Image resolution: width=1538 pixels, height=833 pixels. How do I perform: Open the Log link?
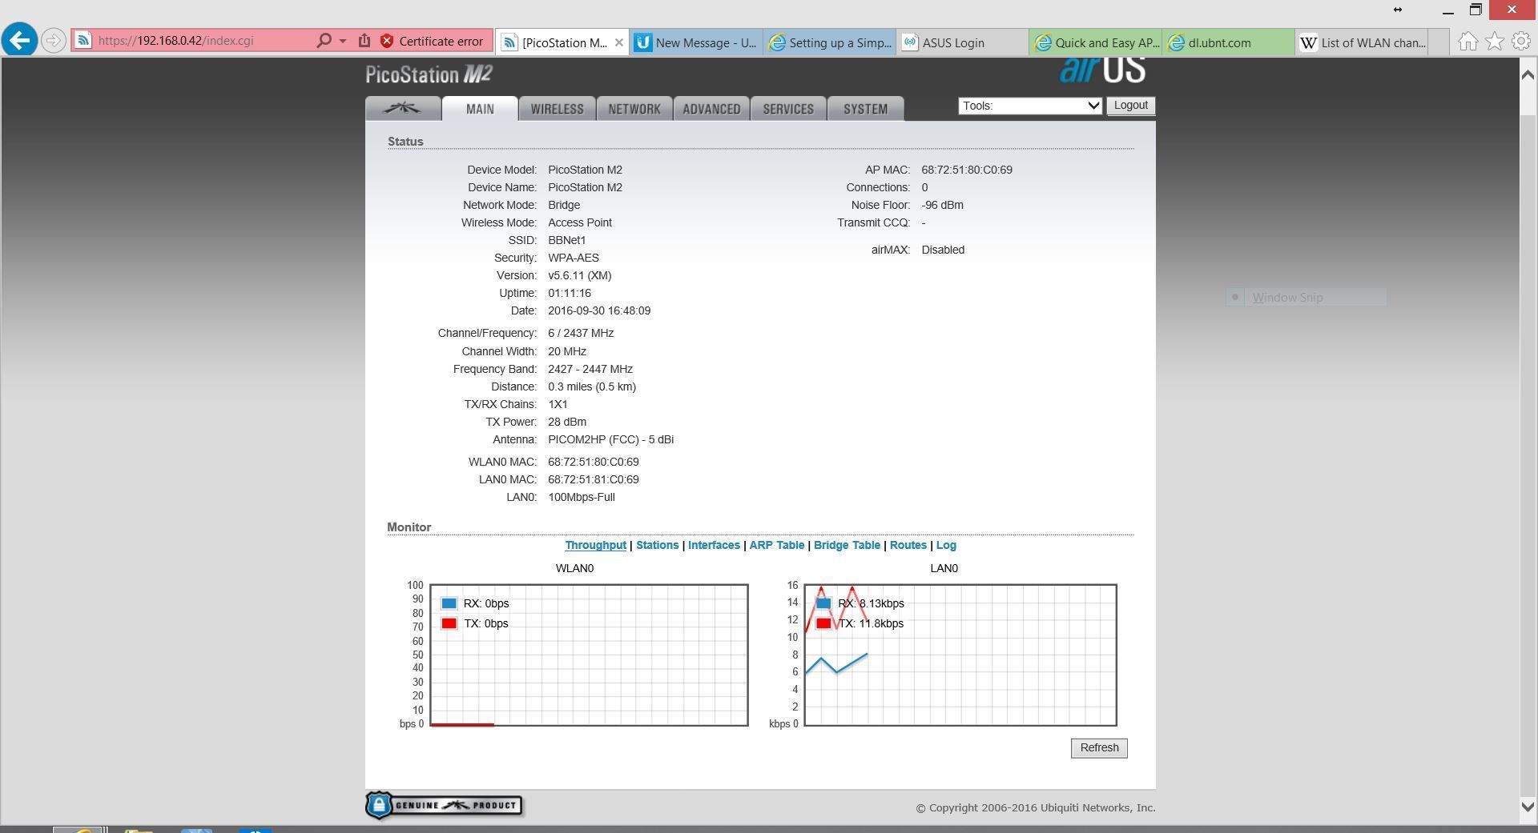tap(946, 545)
